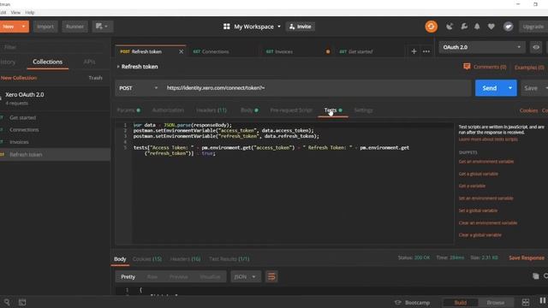This screenshot has width=548, height=308.
Task: Open the tab options three-dots menu
Action: coord(426,51)
